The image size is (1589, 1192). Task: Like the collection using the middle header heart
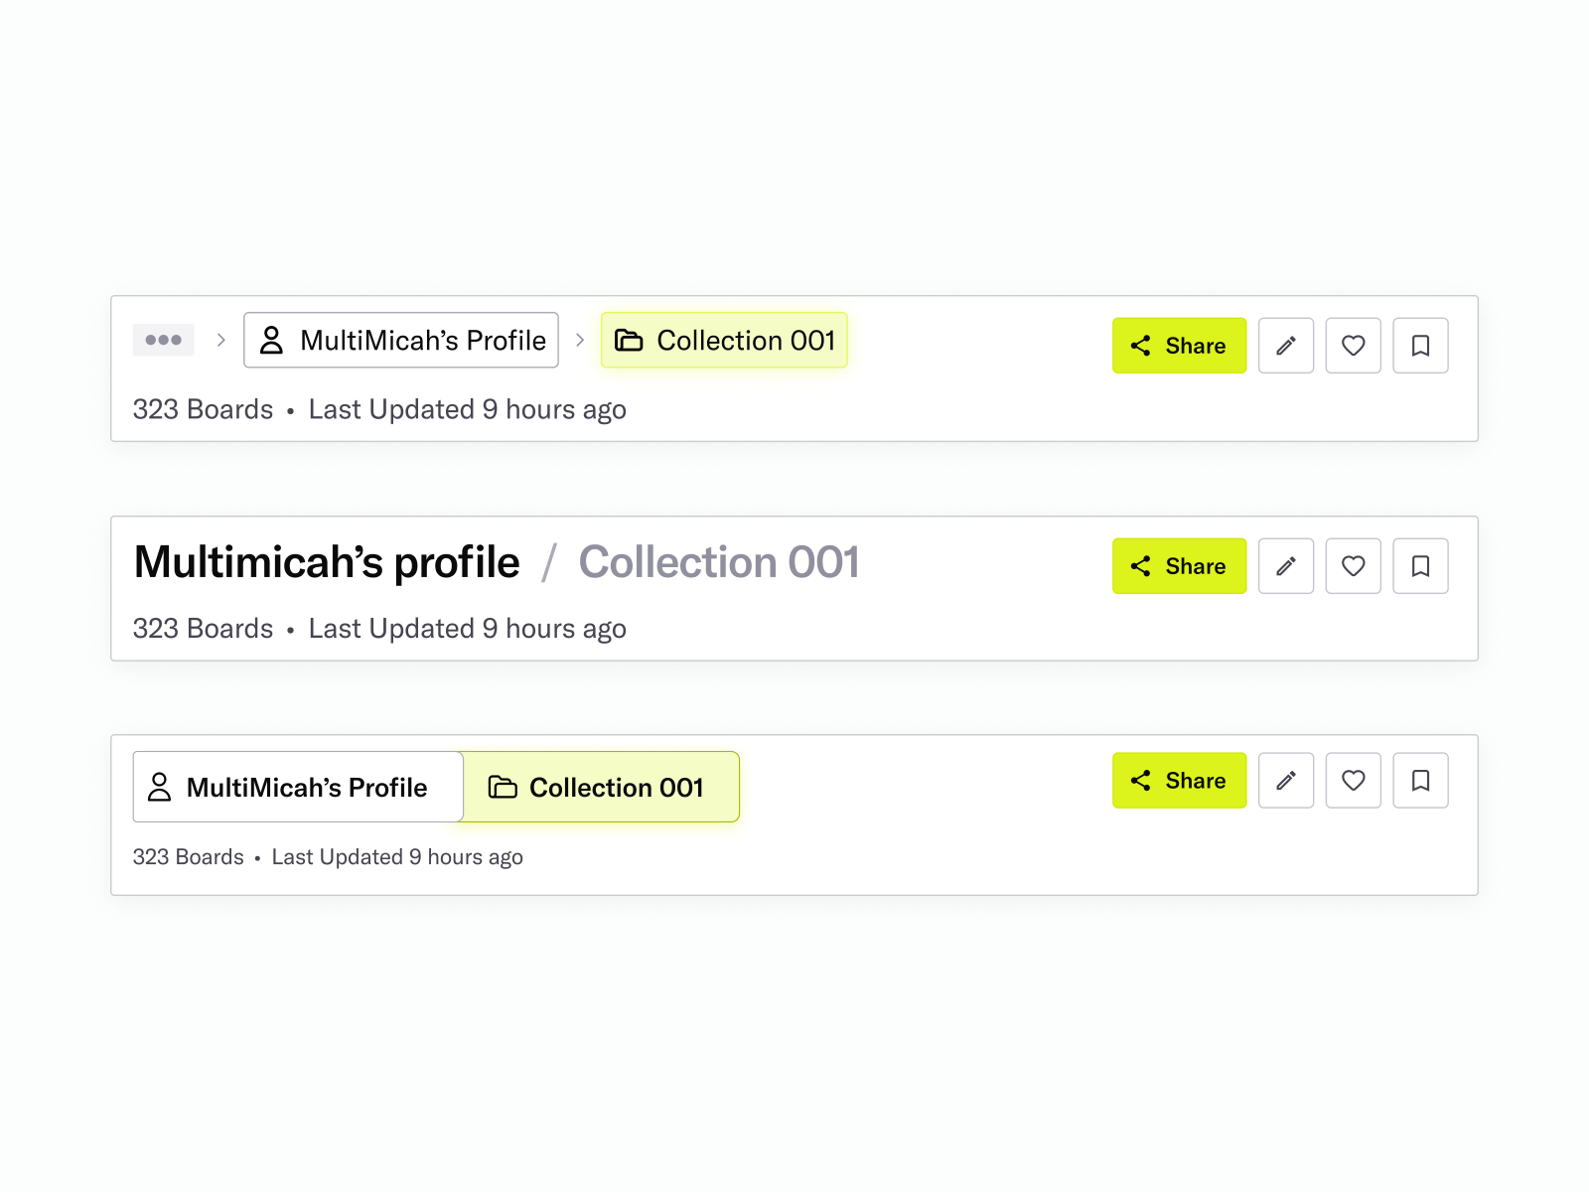click(1353, 566)
